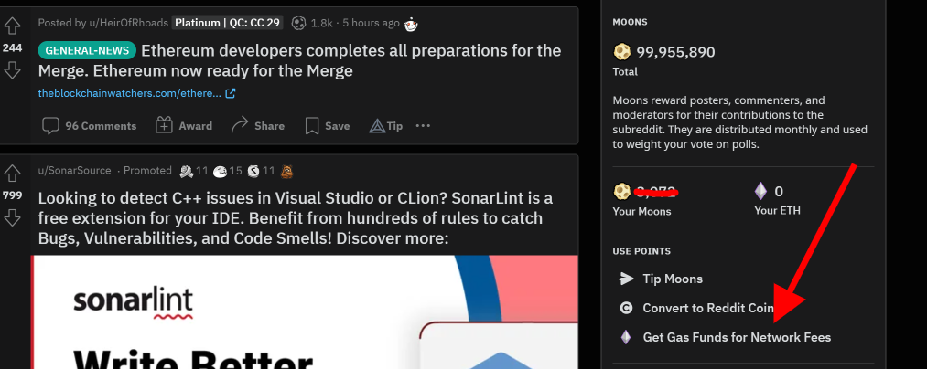Click the Tip Moons option
The height and width of the screenshot is (369, 927).
coord(672,279)
